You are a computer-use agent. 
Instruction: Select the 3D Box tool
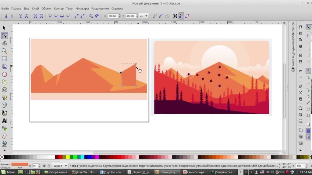[x=4, y=67]
